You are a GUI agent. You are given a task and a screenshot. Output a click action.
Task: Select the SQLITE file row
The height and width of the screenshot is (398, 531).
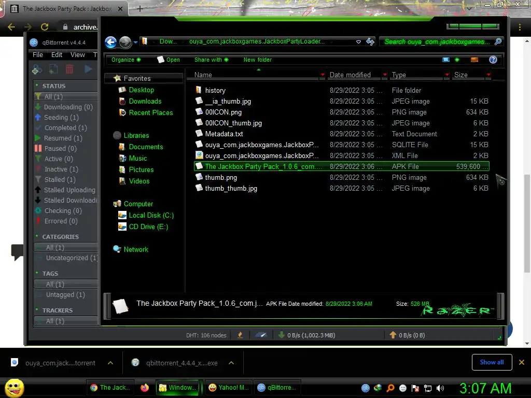tap(342, 145)
